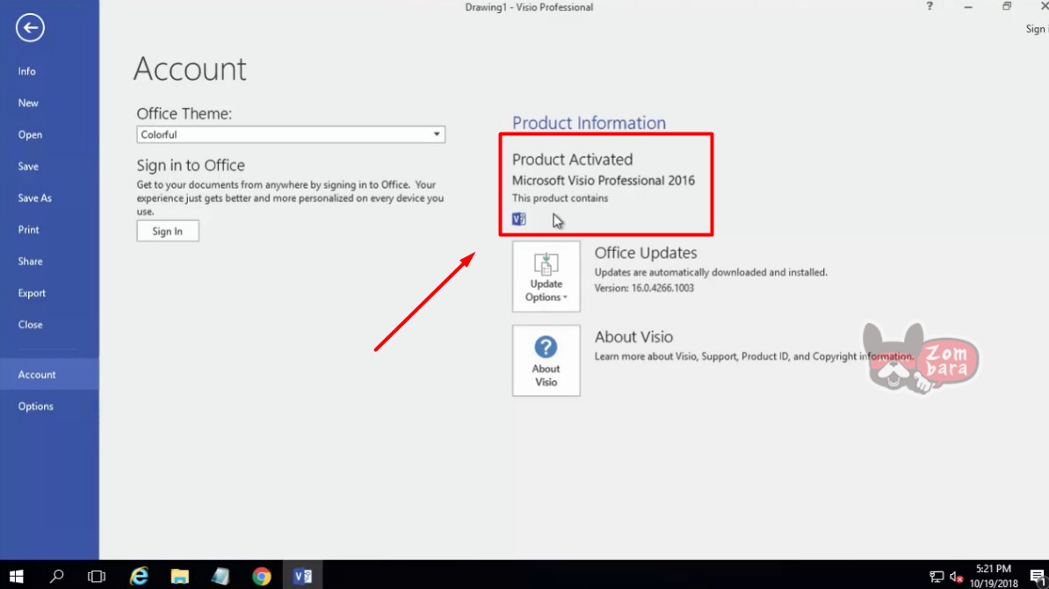Open Task View on the taskbar
Screen dimensions: 1049x589
[x=97, y=576]
